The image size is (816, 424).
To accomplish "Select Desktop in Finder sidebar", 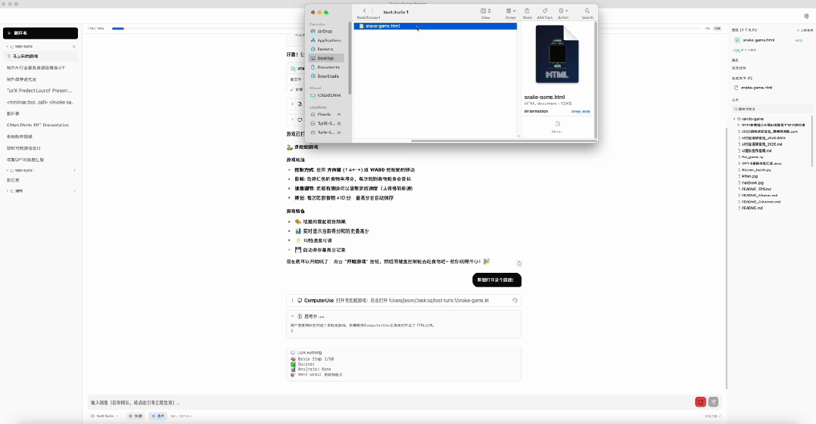I will (x=325, y=58).
